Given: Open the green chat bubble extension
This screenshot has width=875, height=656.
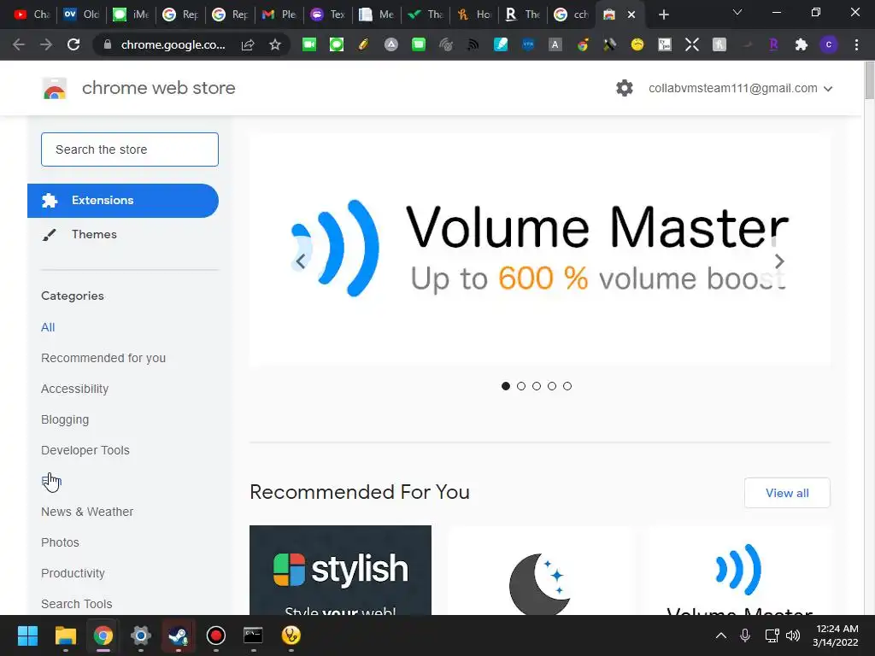Looking at the screenshot, I should (337, 44).
